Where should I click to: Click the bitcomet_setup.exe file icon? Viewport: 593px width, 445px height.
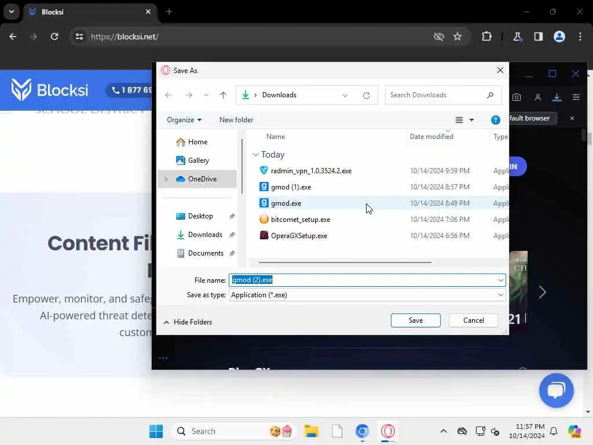pos(264,219)
